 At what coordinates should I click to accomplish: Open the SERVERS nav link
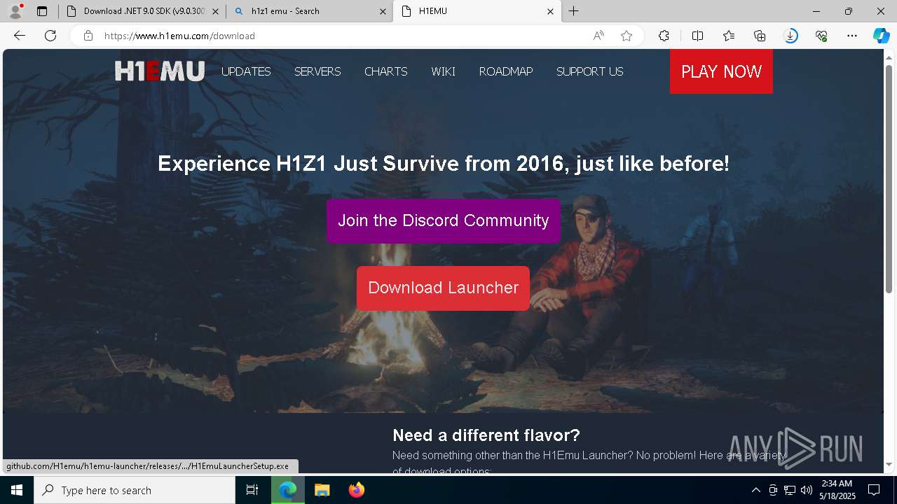(317, 71)
